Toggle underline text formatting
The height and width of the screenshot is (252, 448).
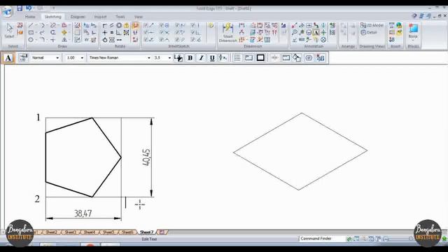click(212, 57)
